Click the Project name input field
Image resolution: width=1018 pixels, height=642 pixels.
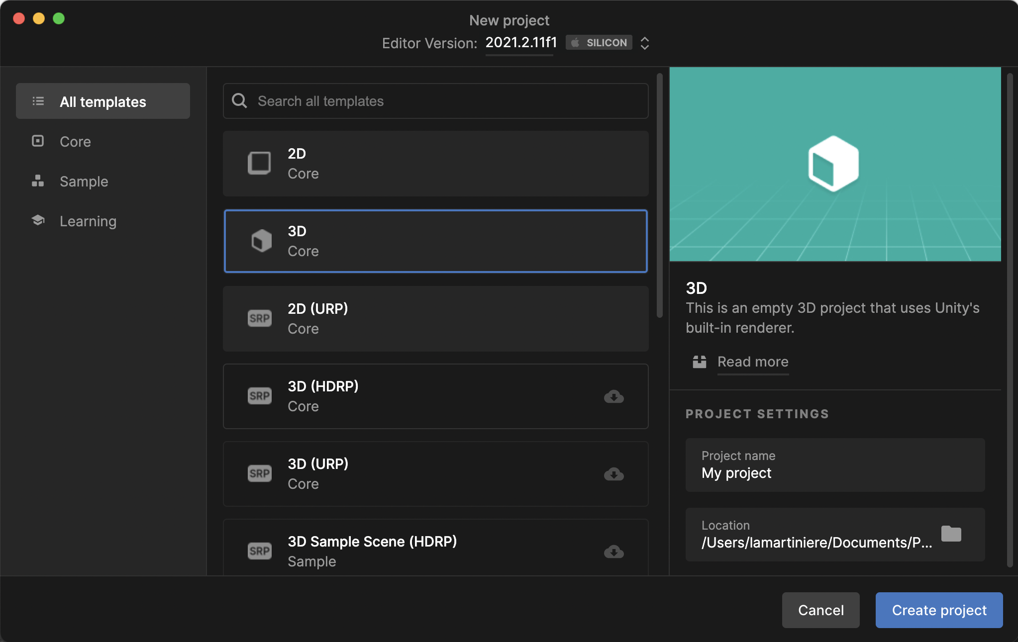pyautogui.click(x=834, y=465)
